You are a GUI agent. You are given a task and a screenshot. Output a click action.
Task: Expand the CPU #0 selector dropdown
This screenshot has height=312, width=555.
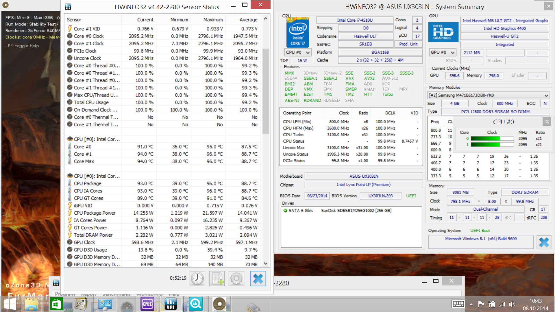click(308, 53)
